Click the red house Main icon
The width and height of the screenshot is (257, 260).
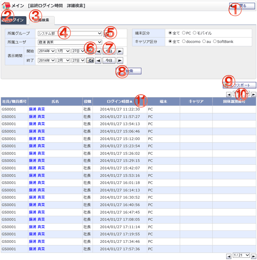click(6, 6)
